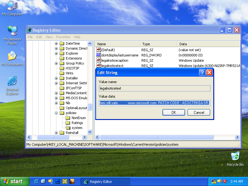This screenshot has height=186, width=248.
Task: Click the string icon beside legalnoticetext
Action: click(98, 65)
